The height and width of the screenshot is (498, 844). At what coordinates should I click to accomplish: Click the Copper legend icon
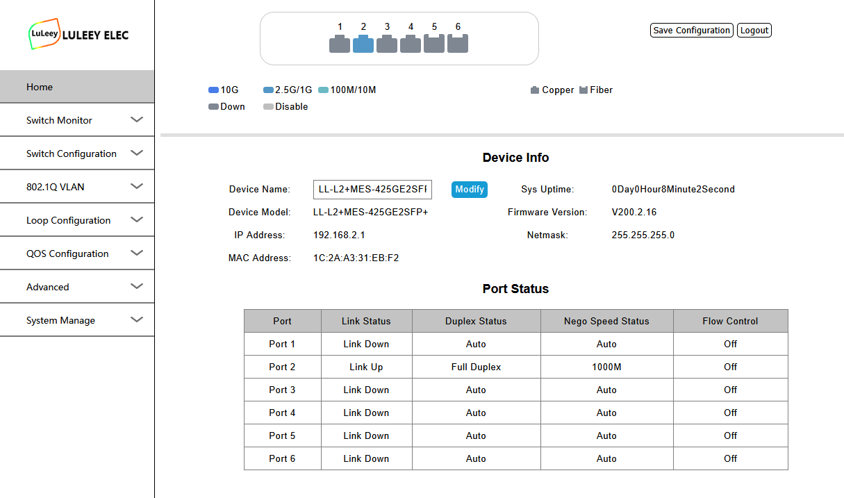coord(535,90)
